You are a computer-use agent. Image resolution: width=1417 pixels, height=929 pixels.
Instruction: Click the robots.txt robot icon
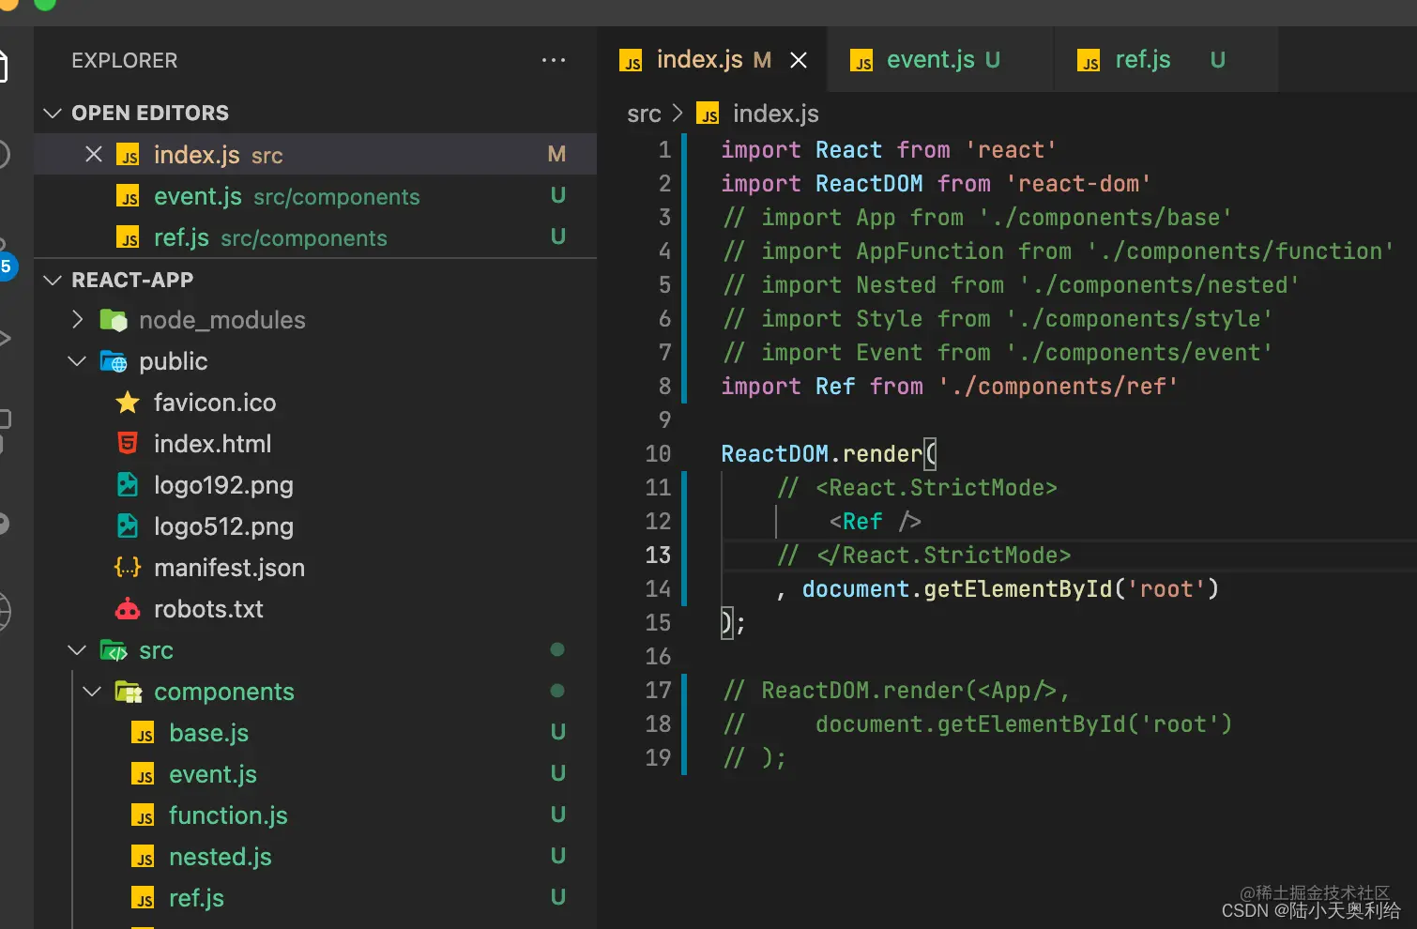point(128,609)
